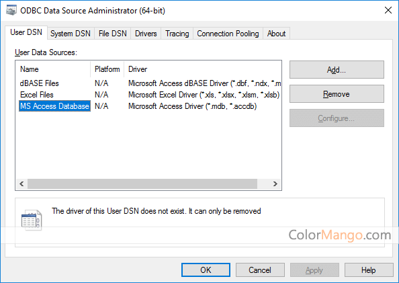399x283 pixels.
Task: Select the dBASE Files data source
Action: (x=40, y=83)
